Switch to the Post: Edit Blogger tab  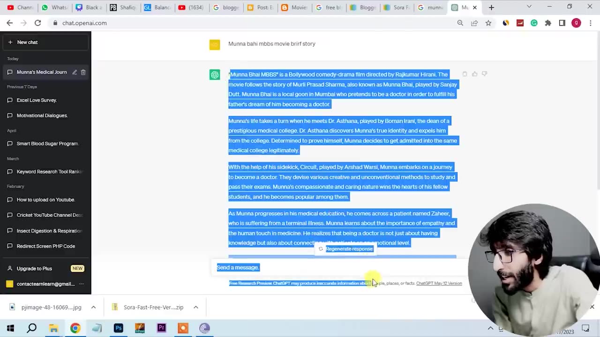[x=260, y=7]
